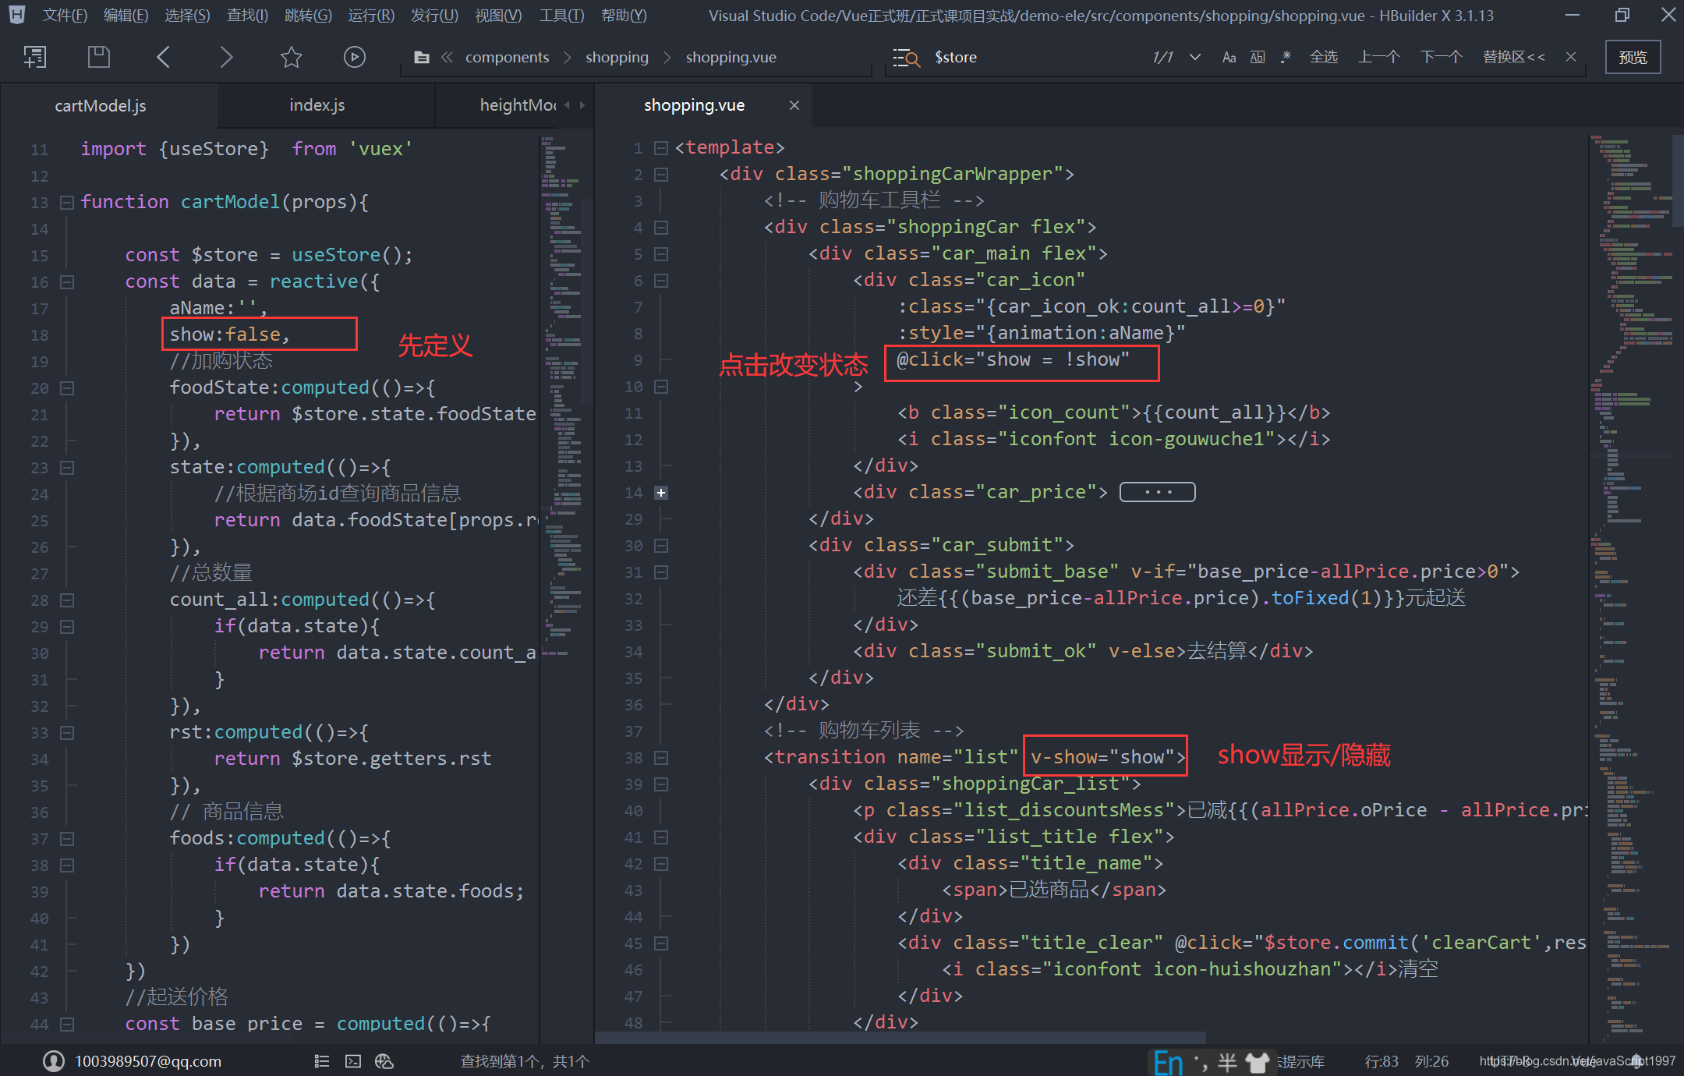Click the new file icon in toolbar
The height and width of the screenshot is (1076, 1684).
(x=35, y=57)
